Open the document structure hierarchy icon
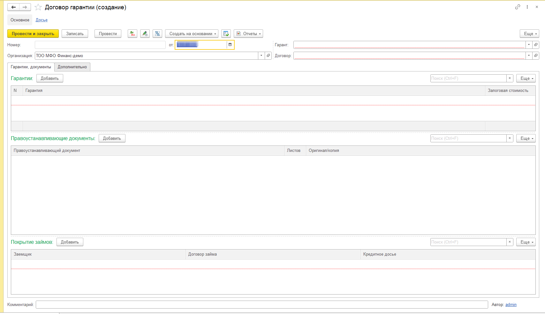 pyautogui.click(x=157, y=34)
